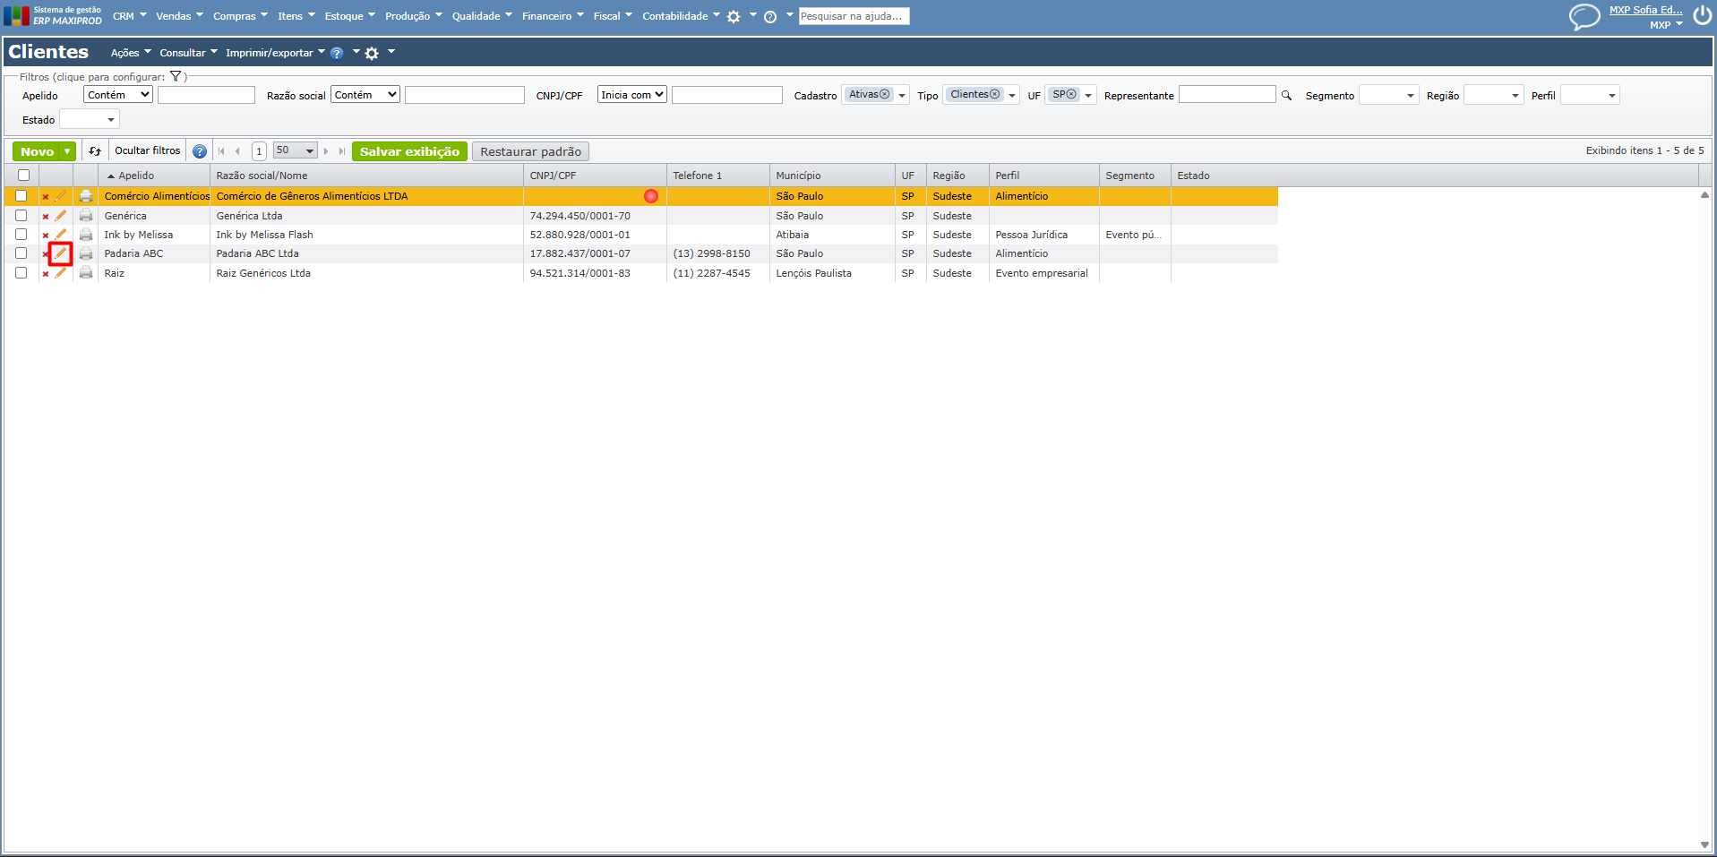The width and height of the screenshot is (1717, 857).
Task: Delete the Comércio Alimentícios client row
Action: click(x=46, y=197)
